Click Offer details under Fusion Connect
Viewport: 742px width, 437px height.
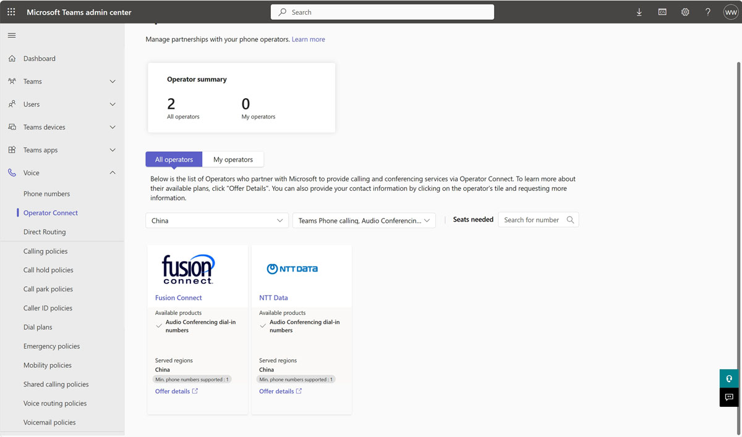coord(173,391)
